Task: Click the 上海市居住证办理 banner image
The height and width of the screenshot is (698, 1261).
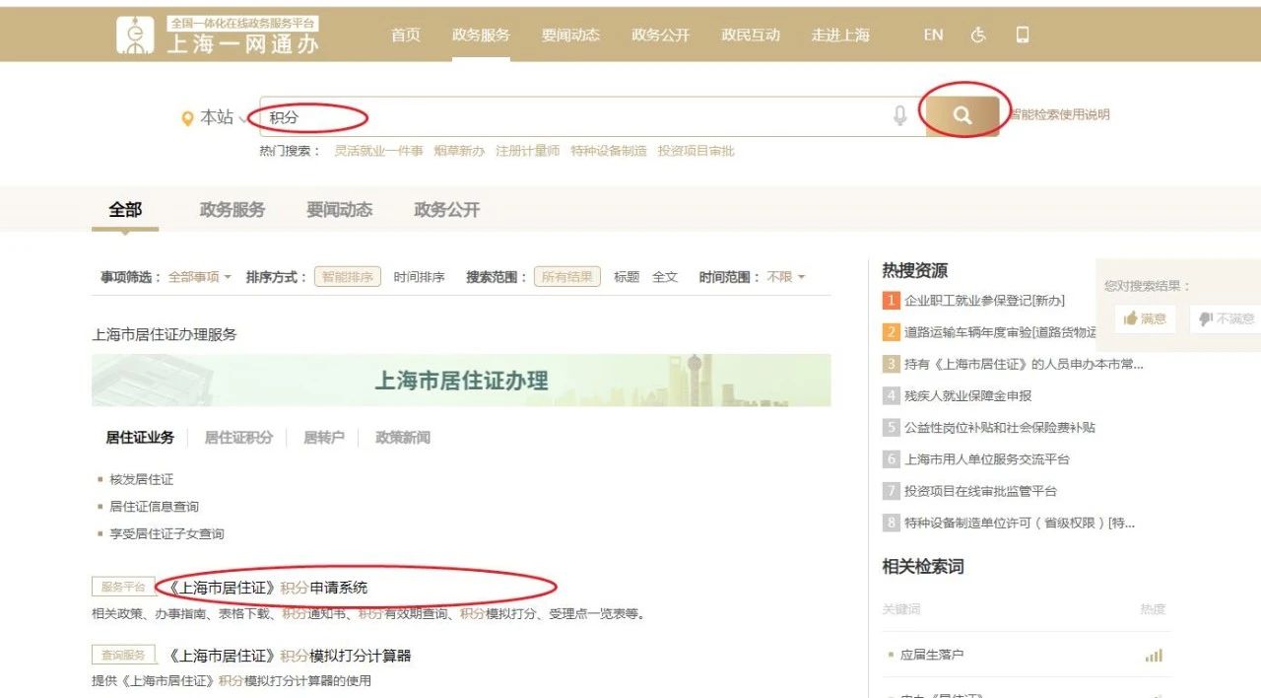Action: pyautogui.click(x=461, y=381)
